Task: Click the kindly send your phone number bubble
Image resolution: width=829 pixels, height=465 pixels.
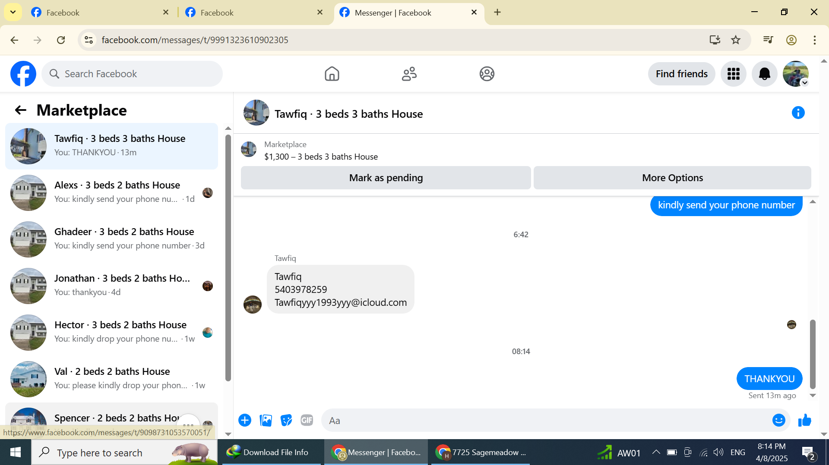Action: [726, 205]
